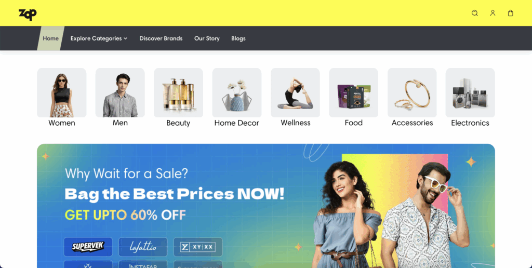Select the Men category image
The width and height of the screenshot is (532, 268).
pyautogui.click(x=120, y=92)
